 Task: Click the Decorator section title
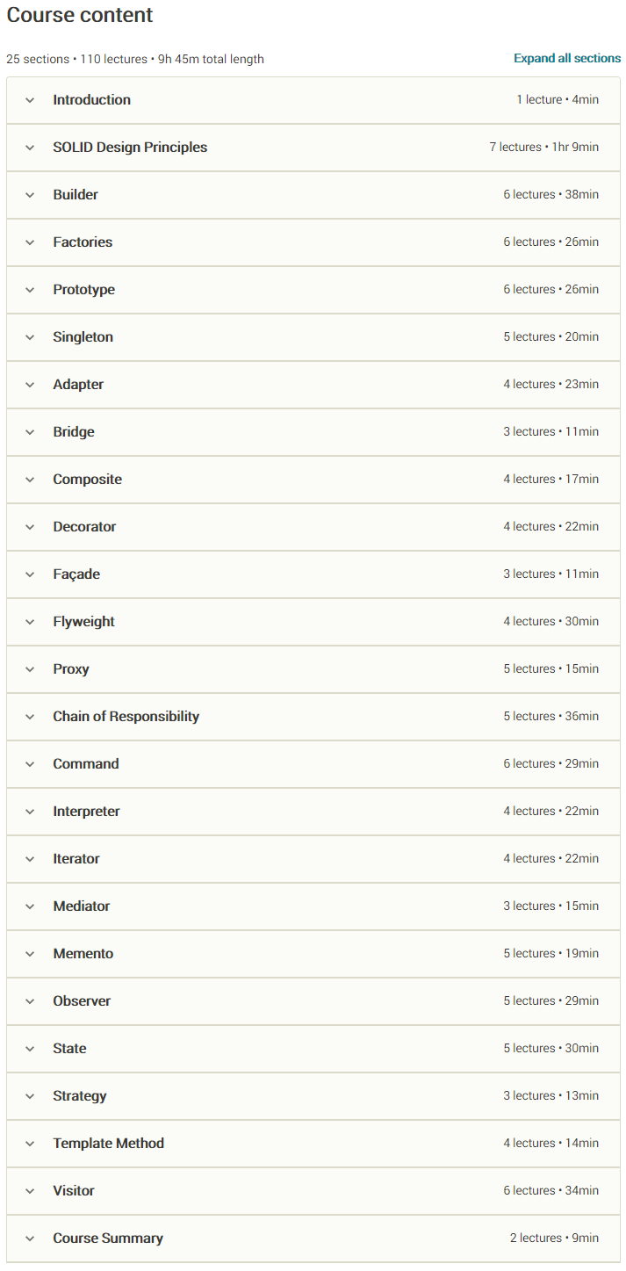click(x=84, y=527)
